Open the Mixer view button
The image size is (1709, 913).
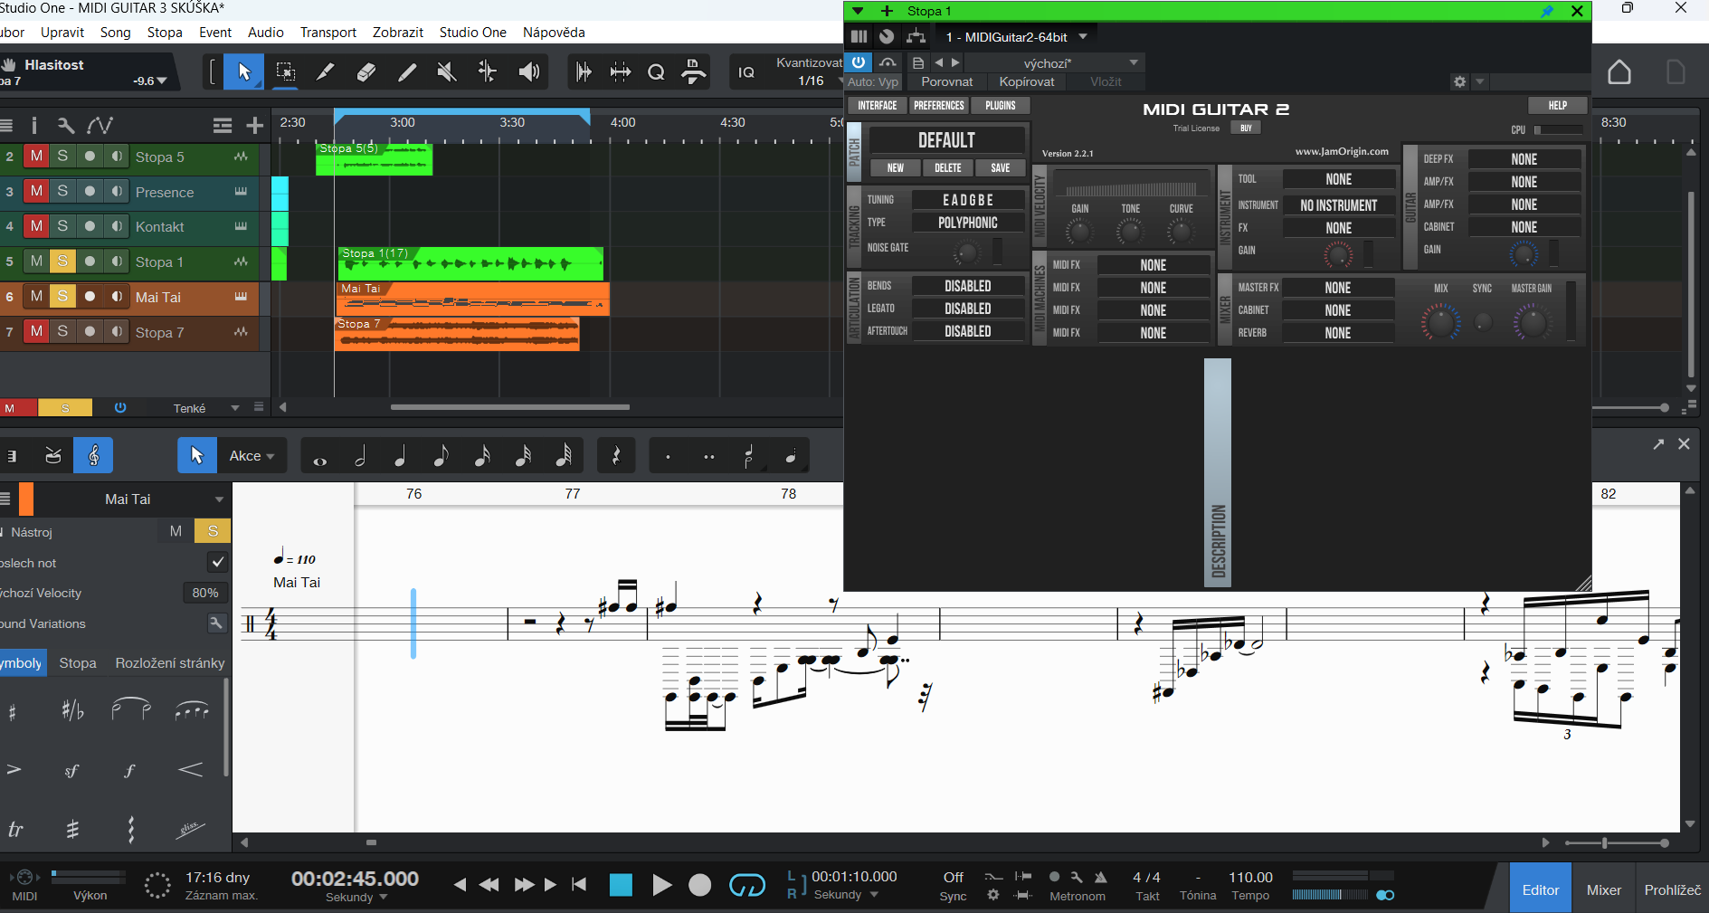point(1603,889)
